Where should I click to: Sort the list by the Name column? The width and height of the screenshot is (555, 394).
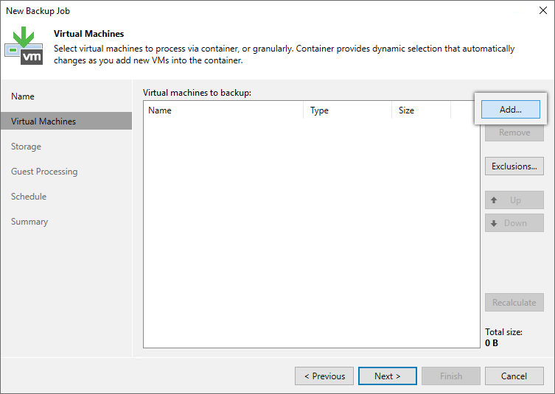pos(224,110)
